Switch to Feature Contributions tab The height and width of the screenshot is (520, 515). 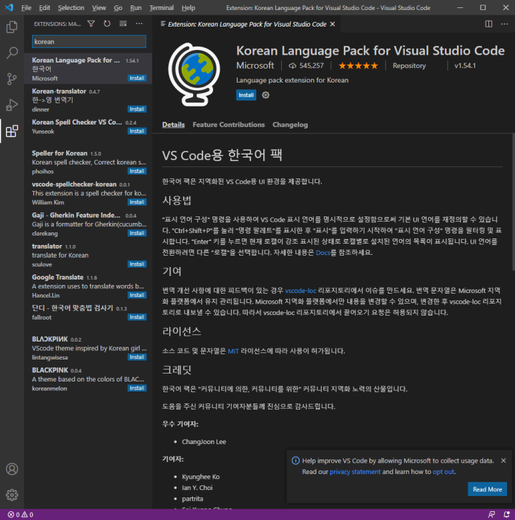tap(229, 125)
